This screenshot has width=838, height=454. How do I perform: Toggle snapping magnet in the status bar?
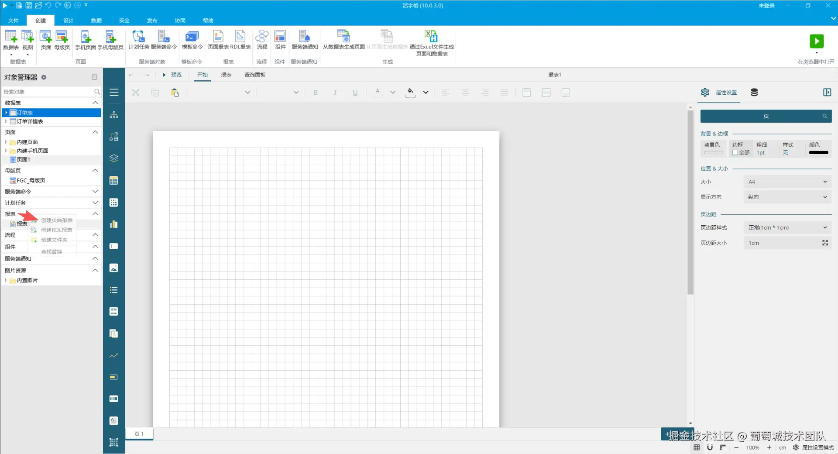tap(710, 447)
